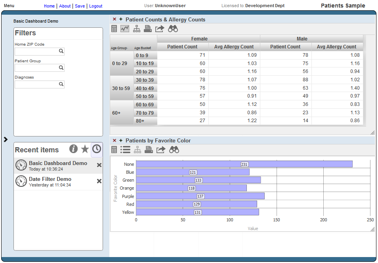
Task: Save the current dashboard
Action: 80,6
